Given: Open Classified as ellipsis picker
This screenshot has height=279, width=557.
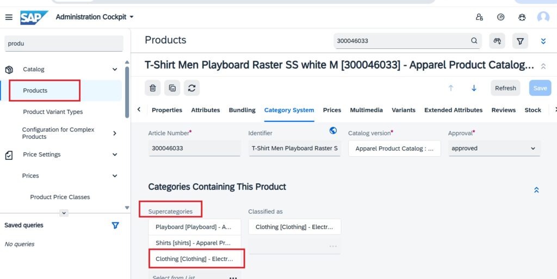Looking at the screenshot, I should point(333,246).
